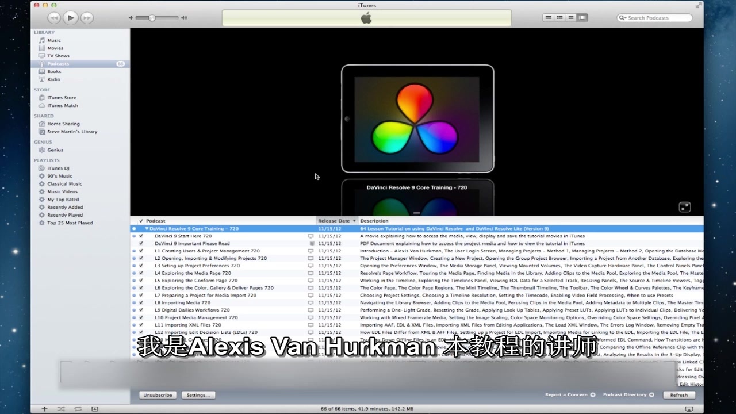Open TV Shows library
This screenshot has width=736, height=414.
coord(58,56)
